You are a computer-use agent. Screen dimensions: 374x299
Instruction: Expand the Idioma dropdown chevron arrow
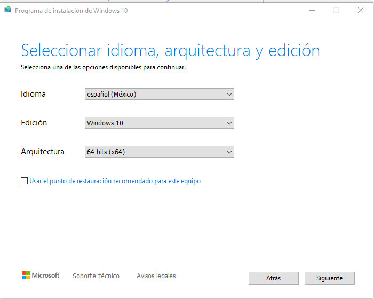(229, 95)
